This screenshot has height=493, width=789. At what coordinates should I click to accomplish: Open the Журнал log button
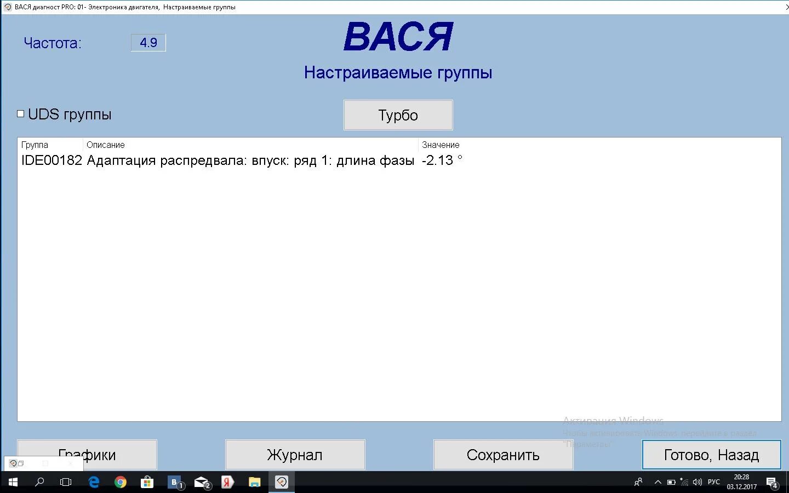coord(295,455)
